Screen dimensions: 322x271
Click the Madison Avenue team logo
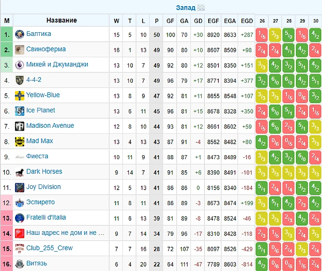coord(19,126)
